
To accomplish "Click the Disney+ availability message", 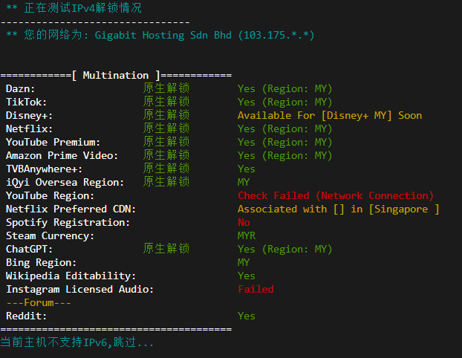I will pos(329,115).
